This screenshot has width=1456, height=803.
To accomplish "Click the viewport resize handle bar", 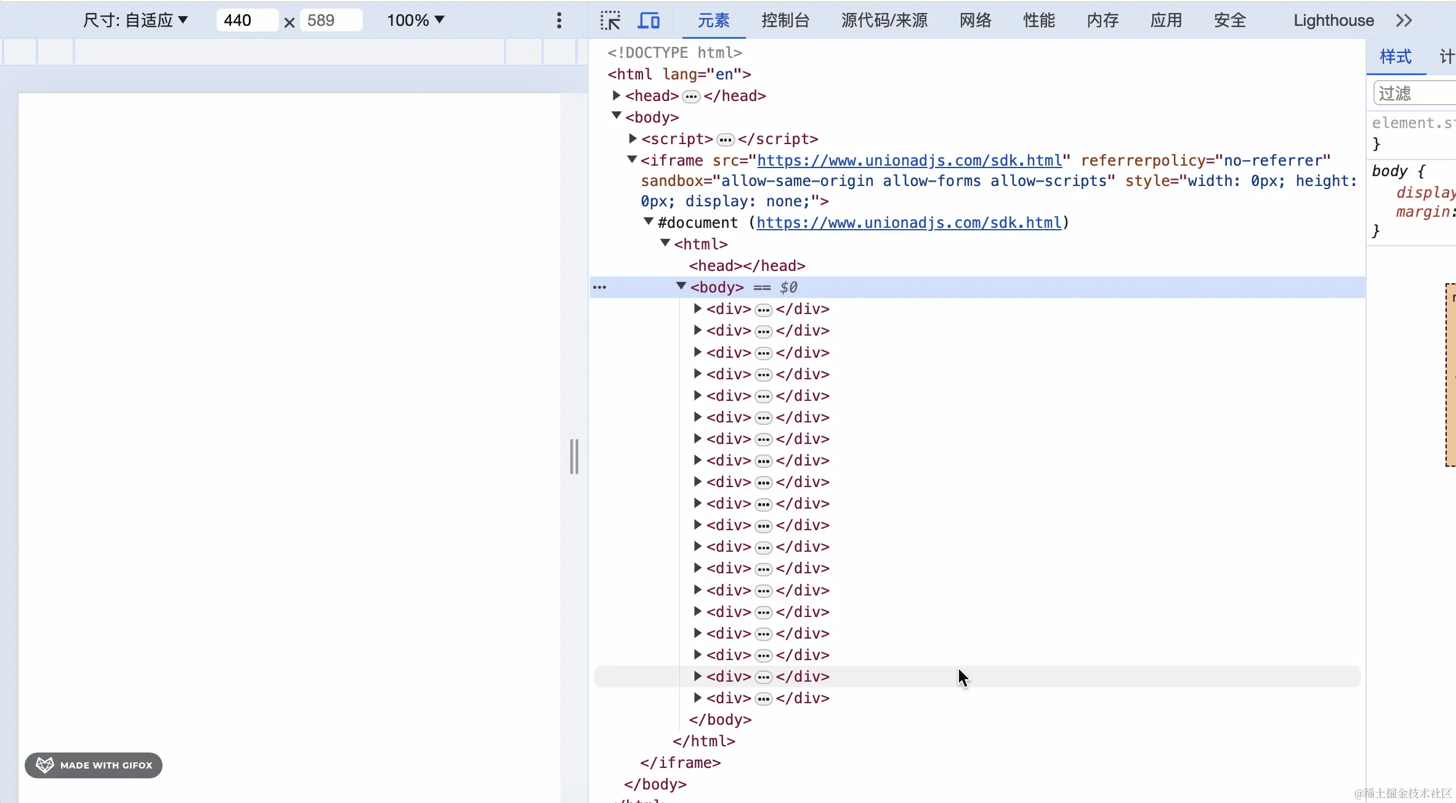I will 574,456.
